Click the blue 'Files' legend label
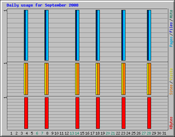Screen dimensions: 175x137 tap(171, 27)
